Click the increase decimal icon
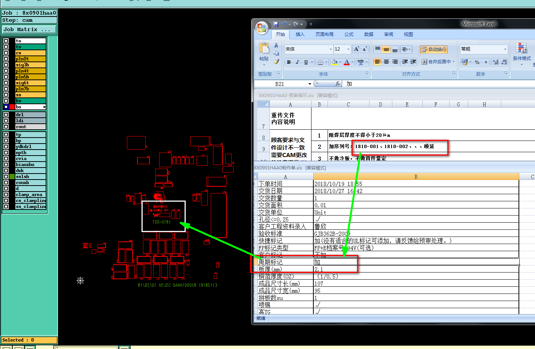The width and height of the screenshot is (535, 349). point(496,62)
